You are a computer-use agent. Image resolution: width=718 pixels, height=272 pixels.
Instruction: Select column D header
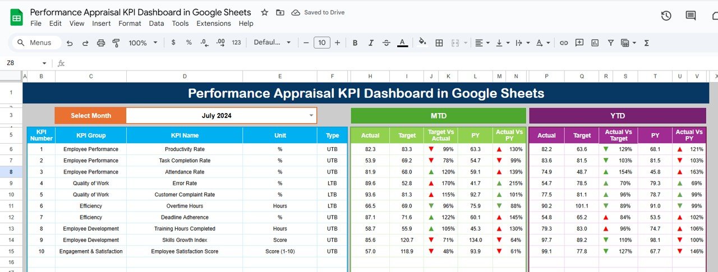185,76
